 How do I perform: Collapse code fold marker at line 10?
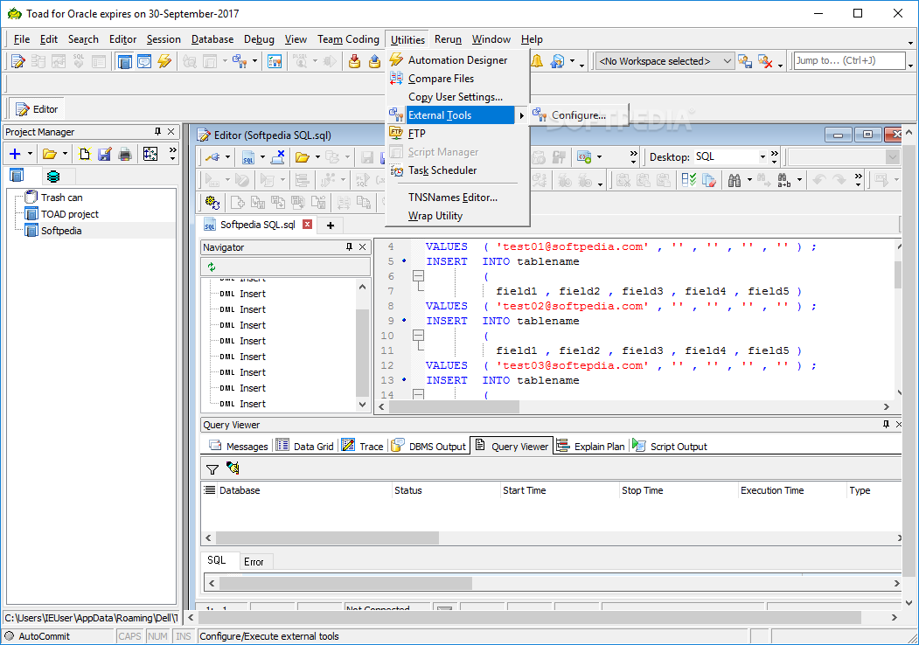418,336
